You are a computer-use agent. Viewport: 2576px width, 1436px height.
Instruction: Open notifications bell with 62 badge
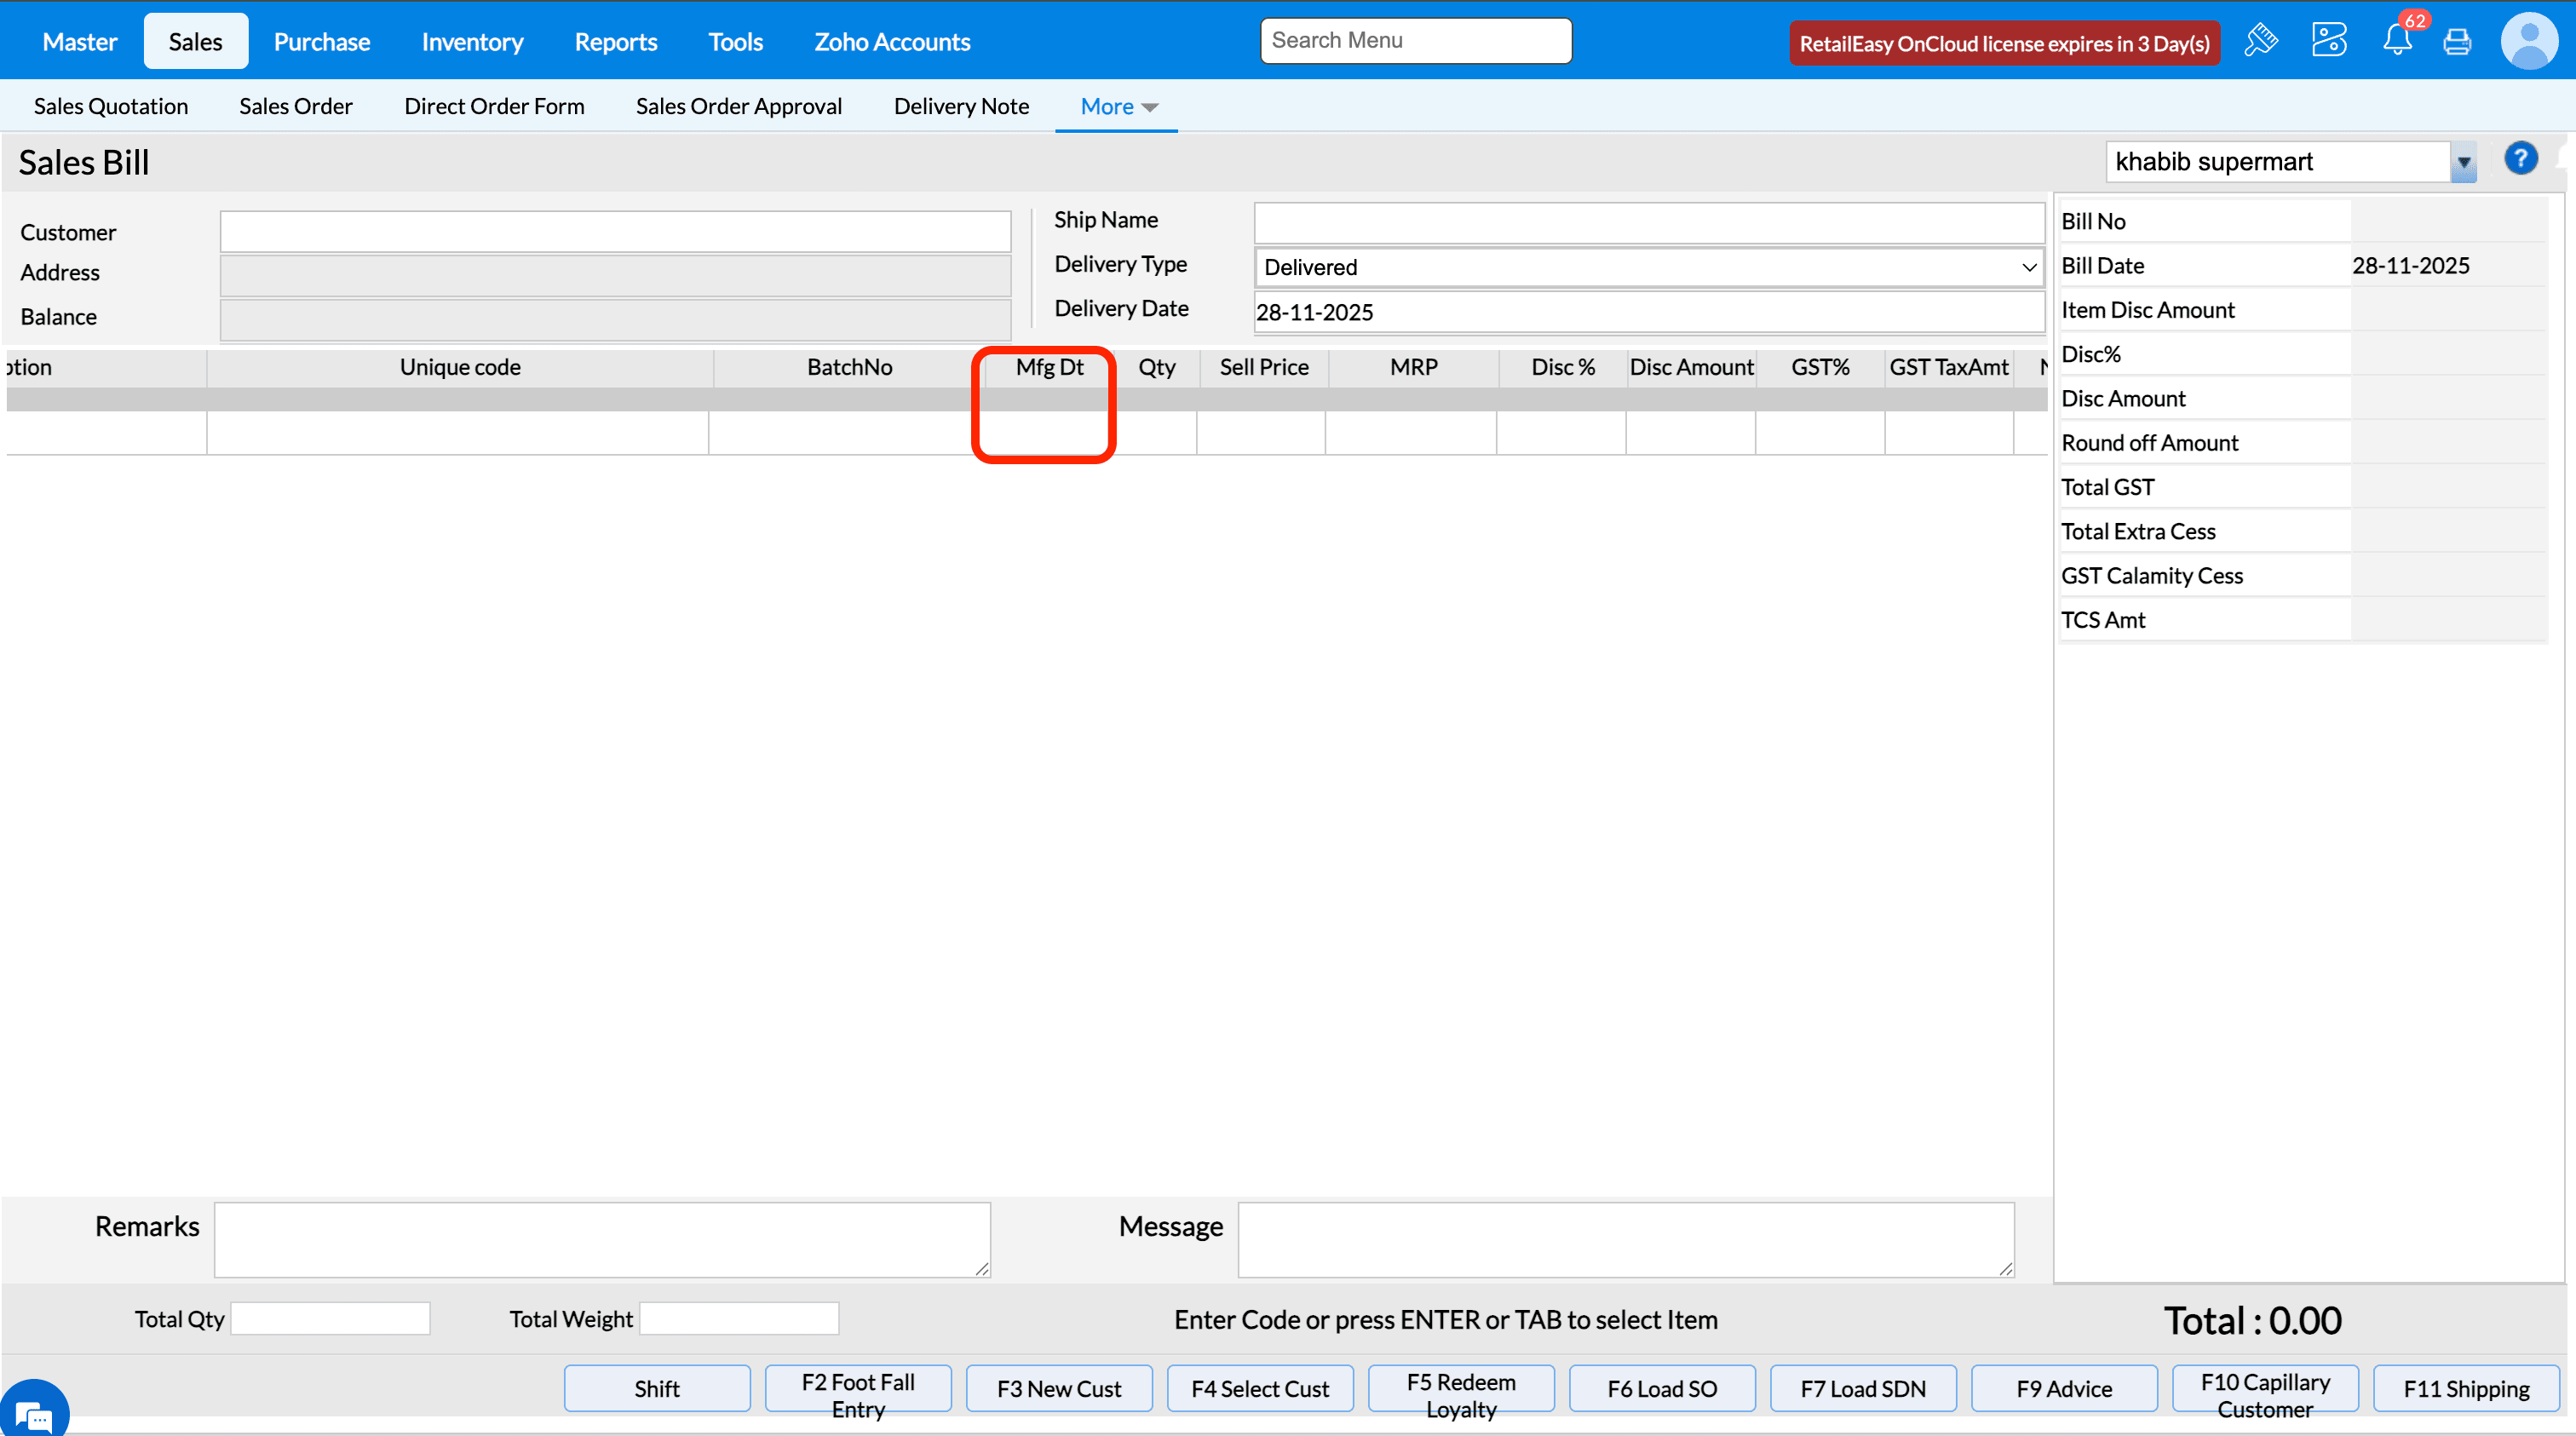(x=2397, y=41)
